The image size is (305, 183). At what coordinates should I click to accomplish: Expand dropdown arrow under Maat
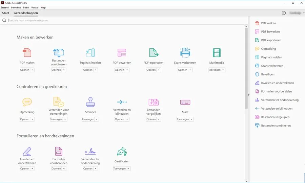pos(191,119)
